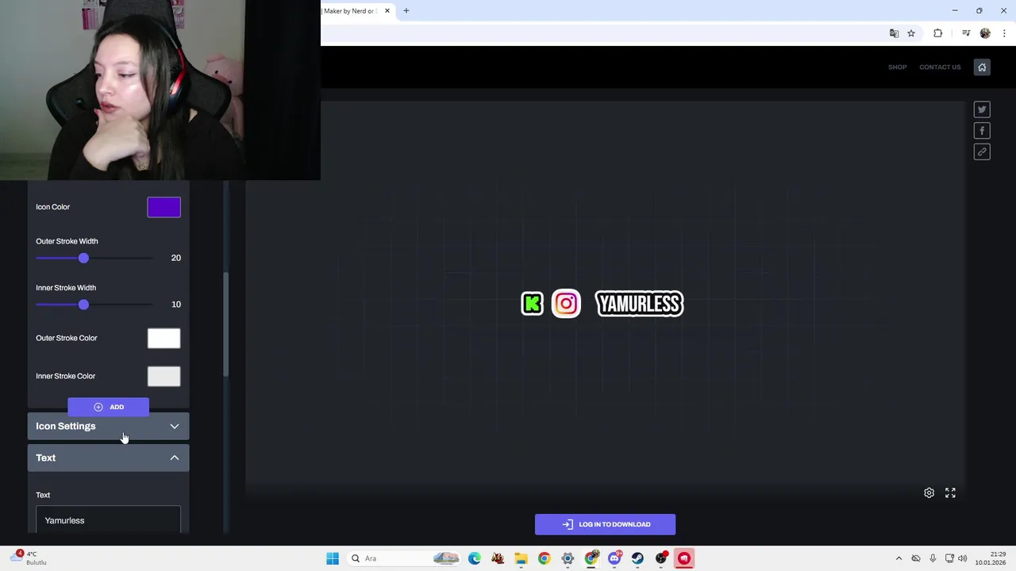Close the current browser tab
Image resolution: width=1016 pixels, height=571 pixels.
[387, 11]
